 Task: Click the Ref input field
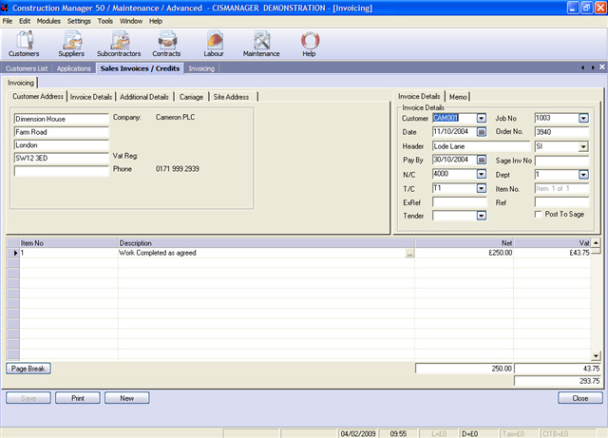click(x=561, y=202)
